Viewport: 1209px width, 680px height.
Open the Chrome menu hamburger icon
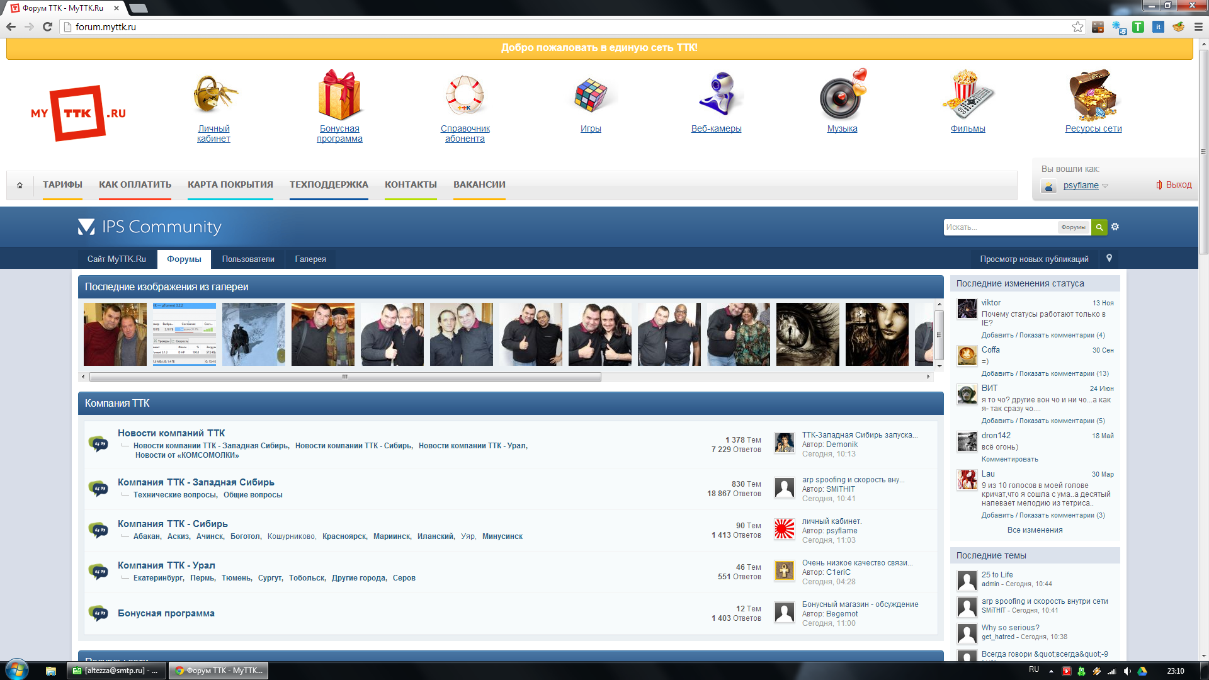click(1198, 27)
